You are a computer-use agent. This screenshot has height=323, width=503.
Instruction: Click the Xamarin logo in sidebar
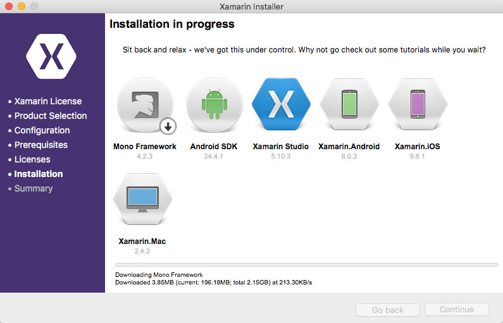[51, 56]
